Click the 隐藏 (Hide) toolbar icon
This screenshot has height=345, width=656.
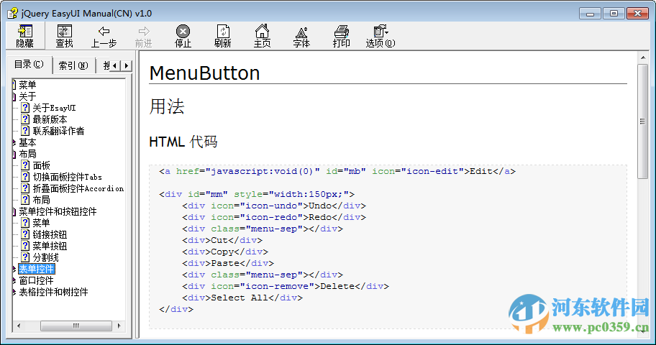(x=25, y=36)
